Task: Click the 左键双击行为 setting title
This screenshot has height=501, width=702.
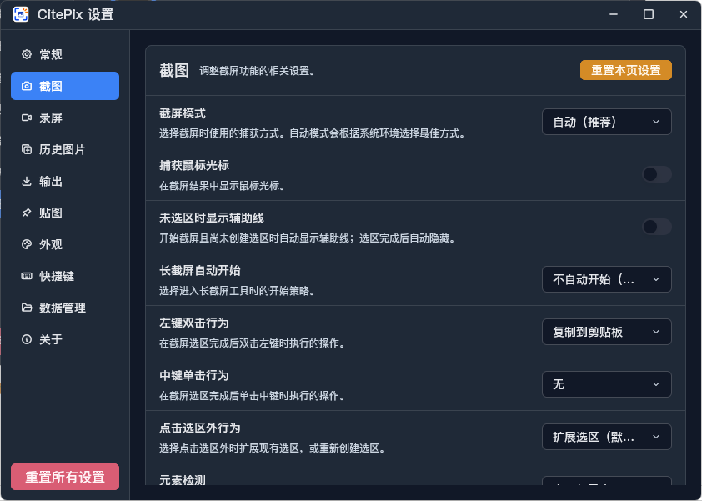Action: point(194,323)
